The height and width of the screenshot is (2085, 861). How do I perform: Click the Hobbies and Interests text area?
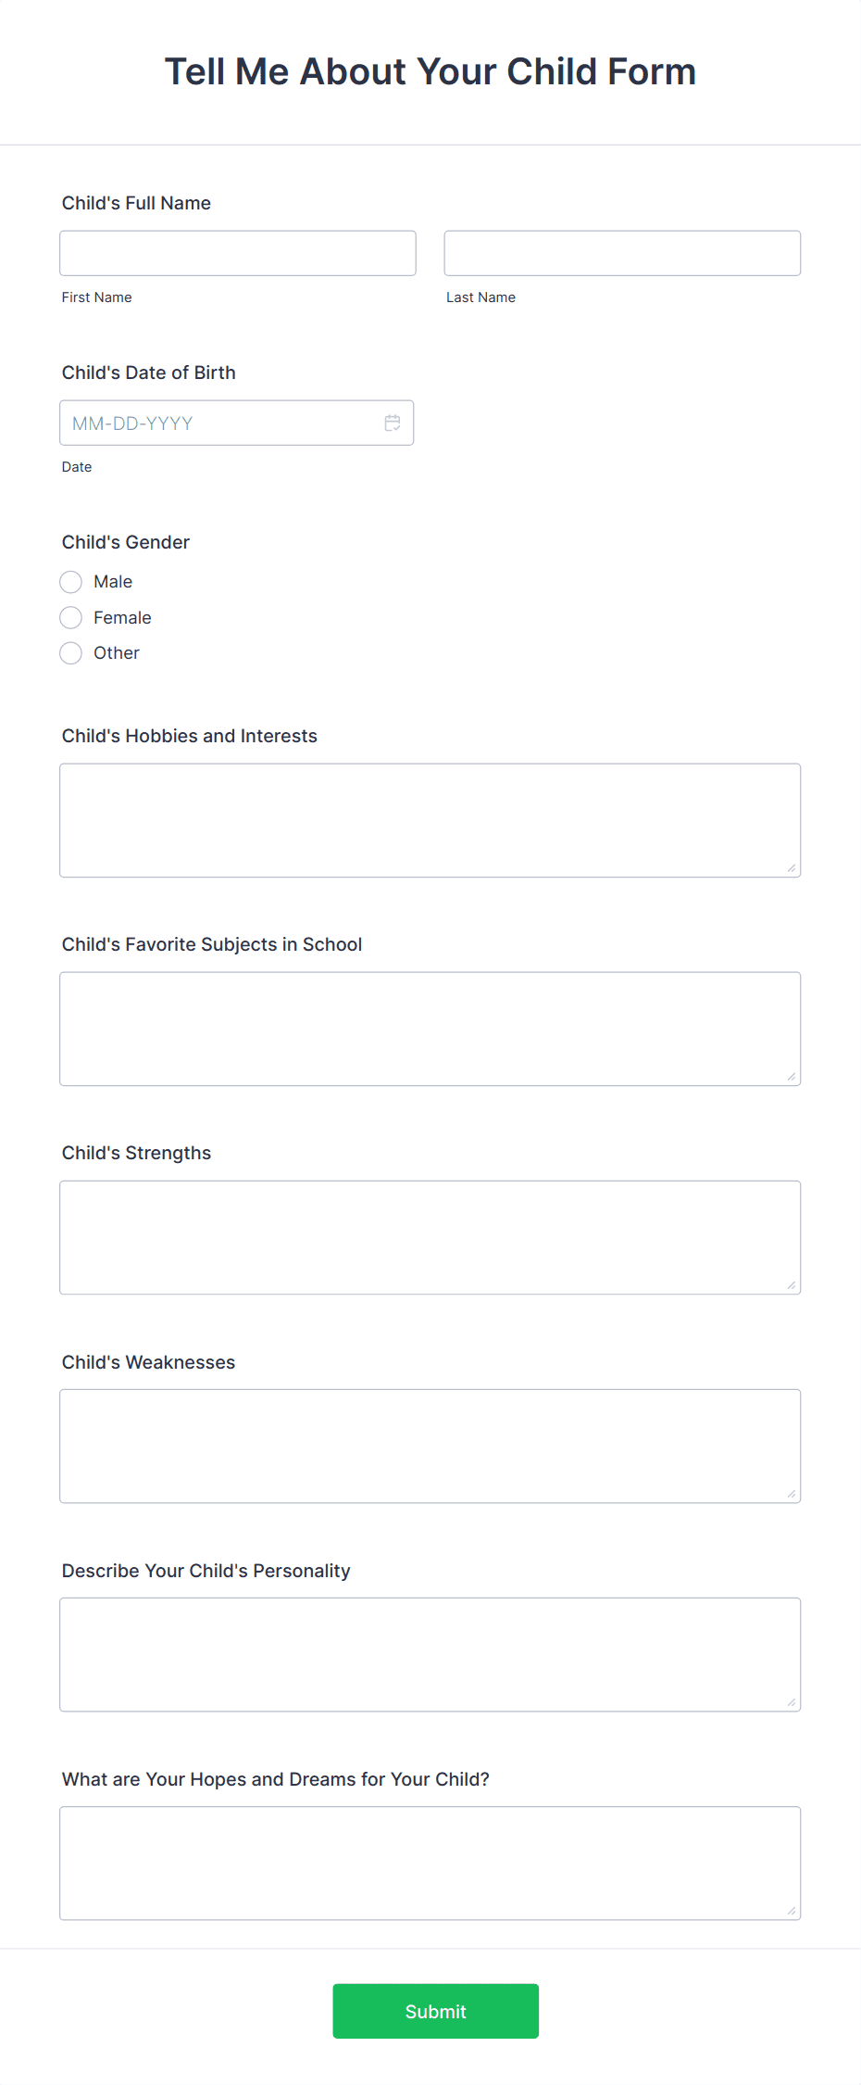430,820
